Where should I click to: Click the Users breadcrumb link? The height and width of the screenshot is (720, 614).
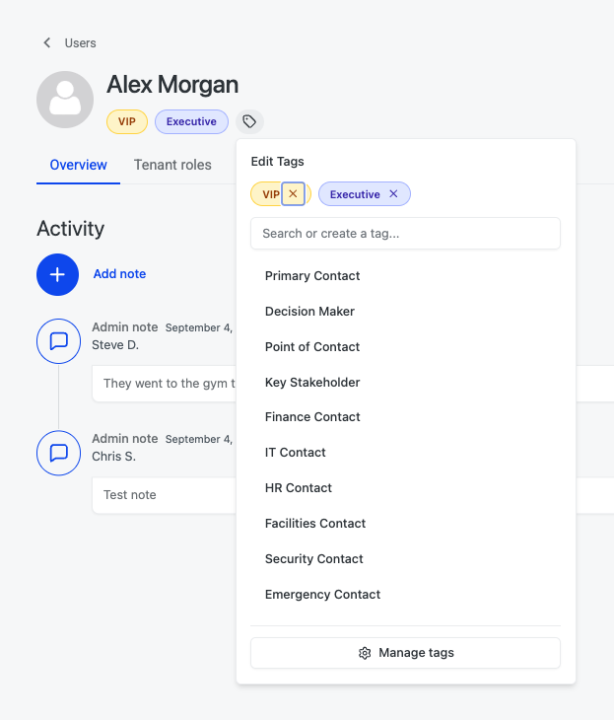81,43
